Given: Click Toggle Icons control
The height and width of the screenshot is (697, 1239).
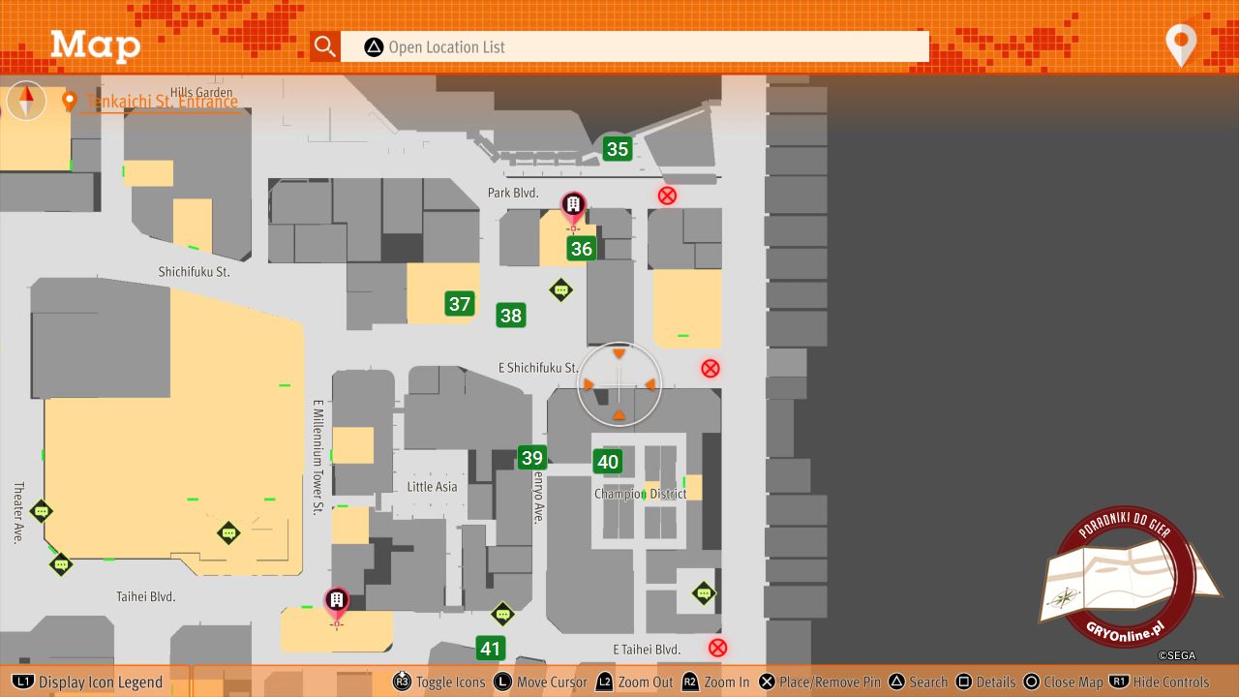Looking at the screenshot, I should tap(439, 682).
